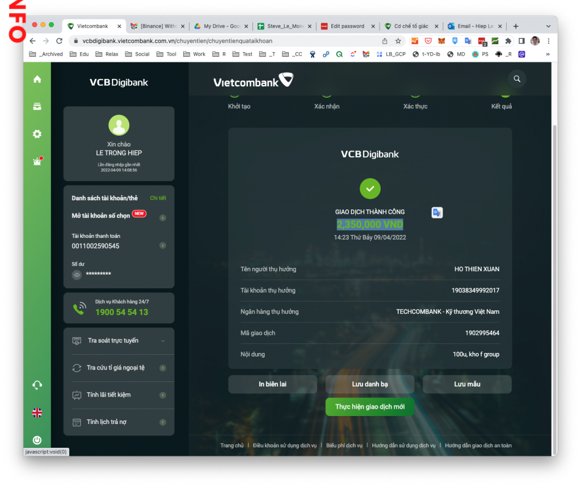Open arrow beside Tra cứu tỉ giá ngoại tệ
This screenshot has width=581, height=487.
pyautogui.click(x=163, y=368)
